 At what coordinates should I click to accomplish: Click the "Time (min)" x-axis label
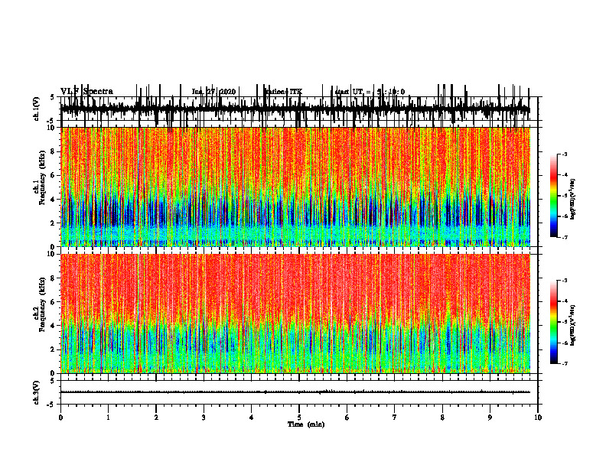point(306,424)
